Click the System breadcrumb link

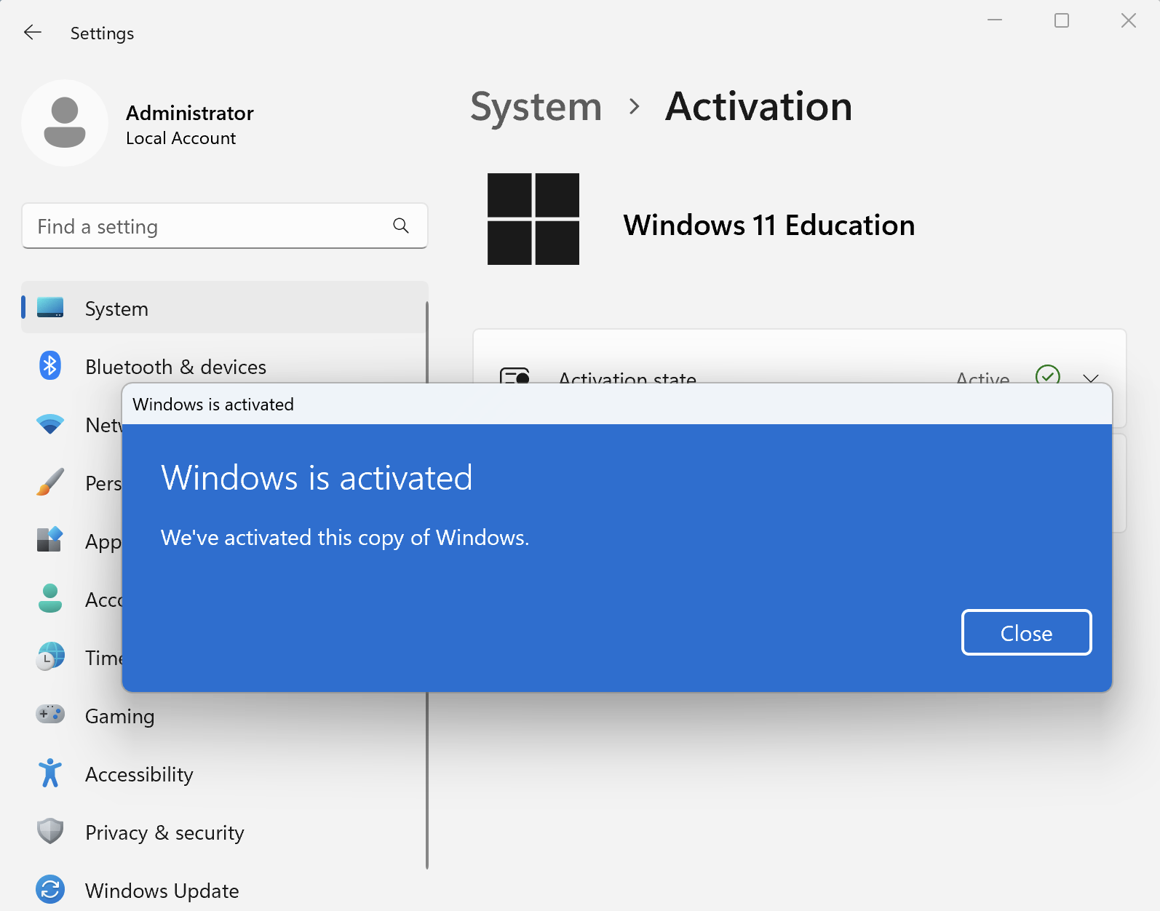pos(536,107)
